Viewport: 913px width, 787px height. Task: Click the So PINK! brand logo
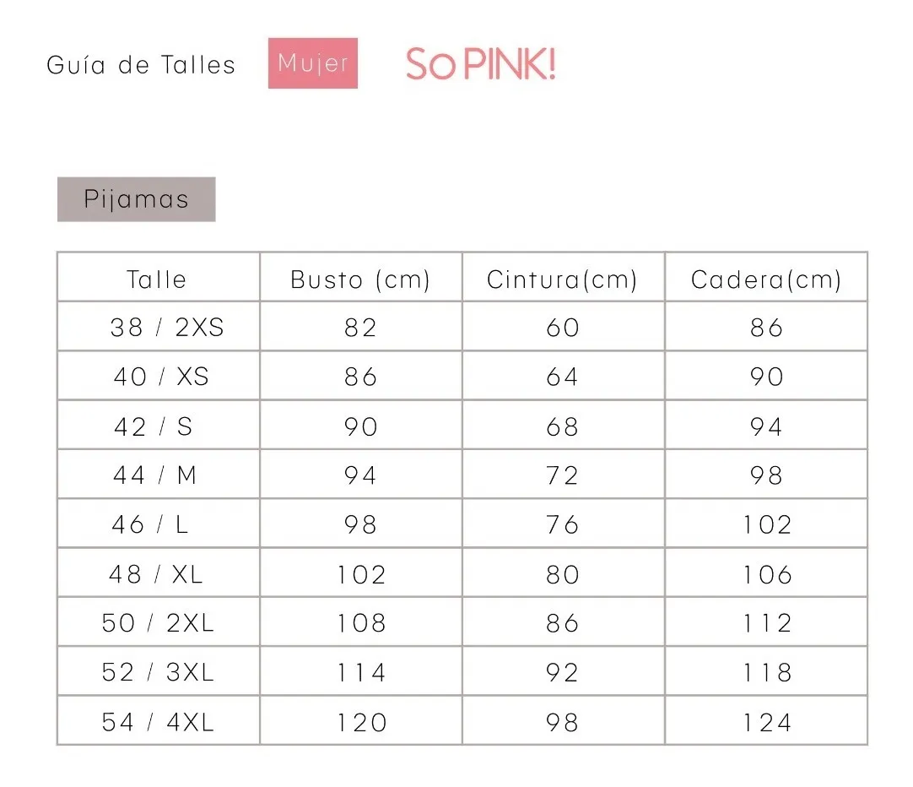[x=480, y=65]
